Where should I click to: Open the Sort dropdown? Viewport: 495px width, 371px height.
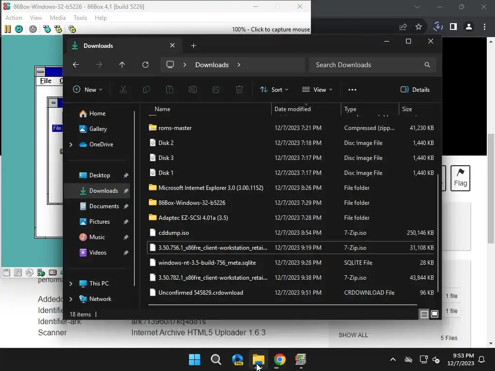pyautogui.click(x=274, y=89)
